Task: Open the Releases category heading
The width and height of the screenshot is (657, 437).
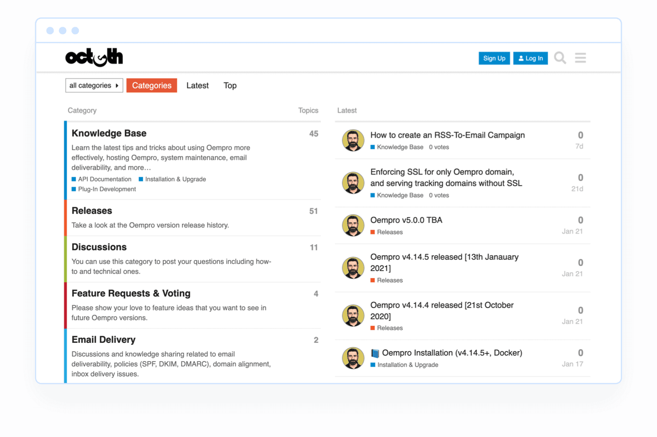Action: [x=92, y=211]
